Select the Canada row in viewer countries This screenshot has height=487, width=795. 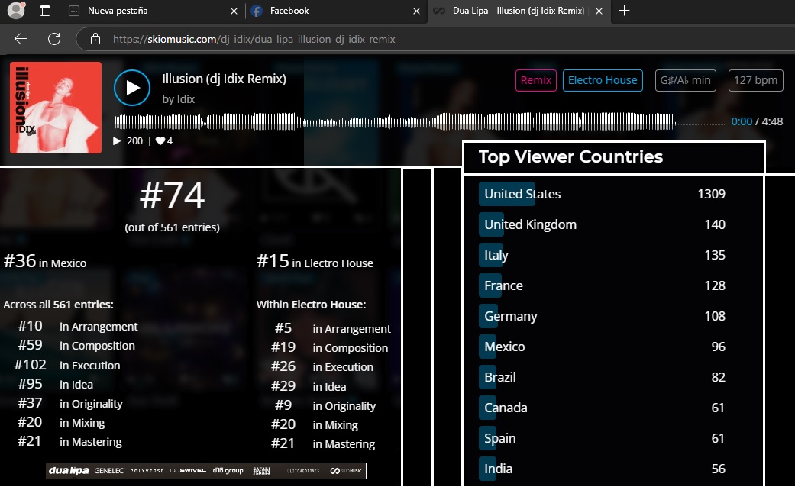click(603, 408)
